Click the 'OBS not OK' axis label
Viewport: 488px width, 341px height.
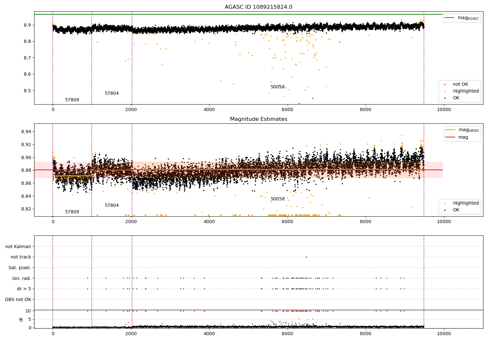tap(18, 299)
